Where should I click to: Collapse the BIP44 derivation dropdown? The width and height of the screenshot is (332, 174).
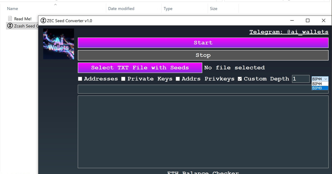click(x=320, y=79)
